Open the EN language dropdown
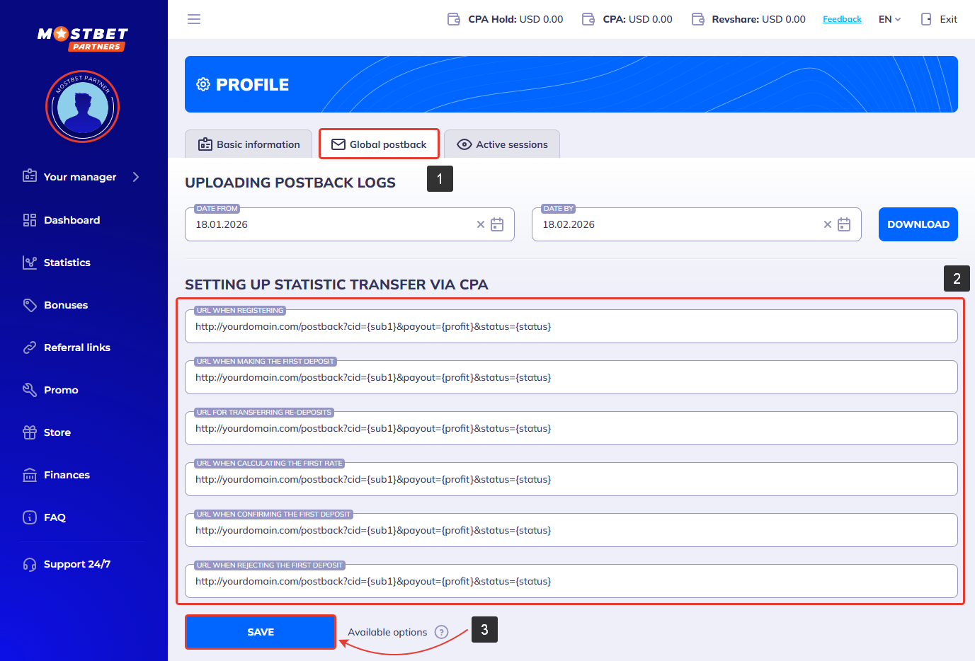Viewport: 975px width, 661px height. pyautogui.click(x=889, y=19)
